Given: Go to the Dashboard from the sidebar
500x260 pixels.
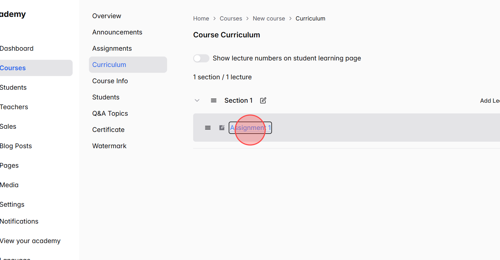Looking at the screenshot, I should pos(17,48).
